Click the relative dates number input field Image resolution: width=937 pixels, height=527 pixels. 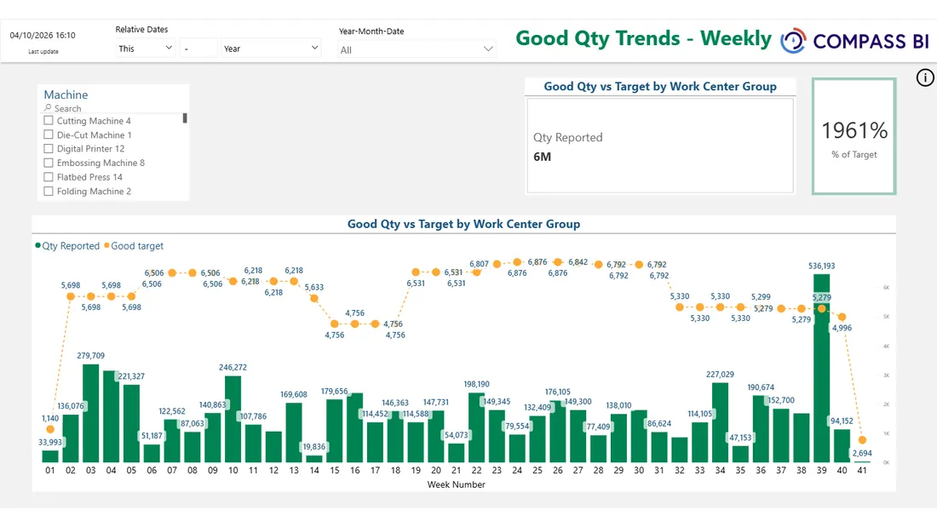click(x=199, y=49)
